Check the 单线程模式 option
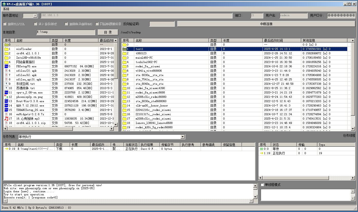 (262, 185)
